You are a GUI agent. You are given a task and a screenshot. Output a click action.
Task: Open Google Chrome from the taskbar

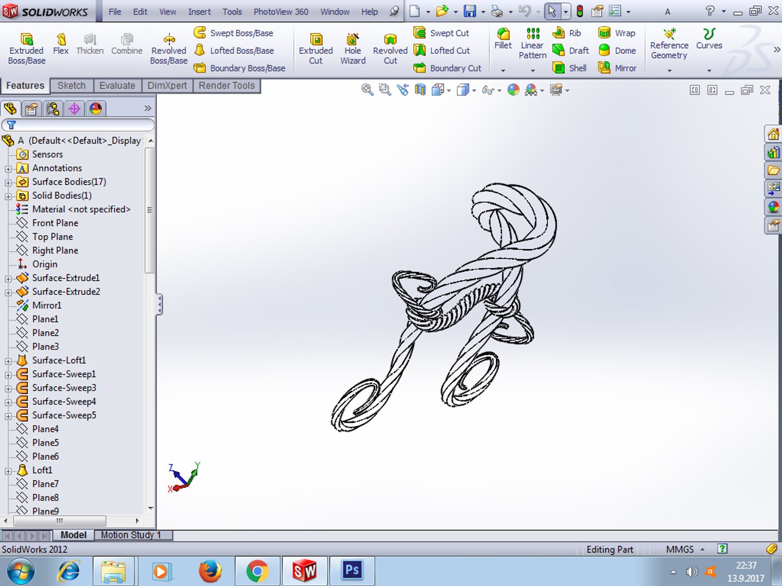coord(257,571)
